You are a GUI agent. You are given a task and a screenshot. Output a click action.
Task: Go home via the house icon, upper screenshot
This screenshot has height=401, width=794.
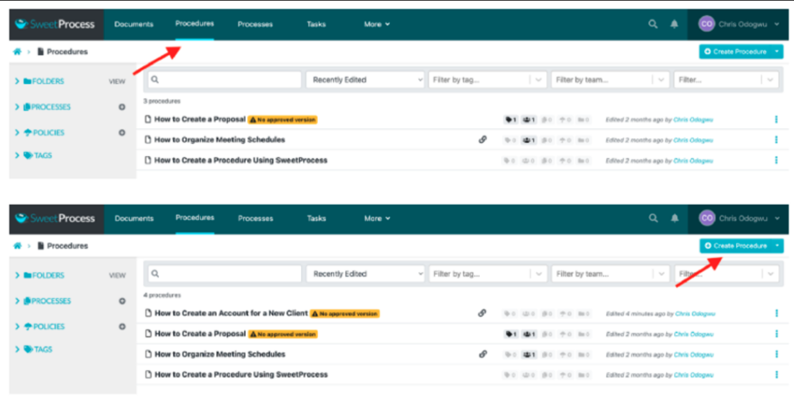17,52
